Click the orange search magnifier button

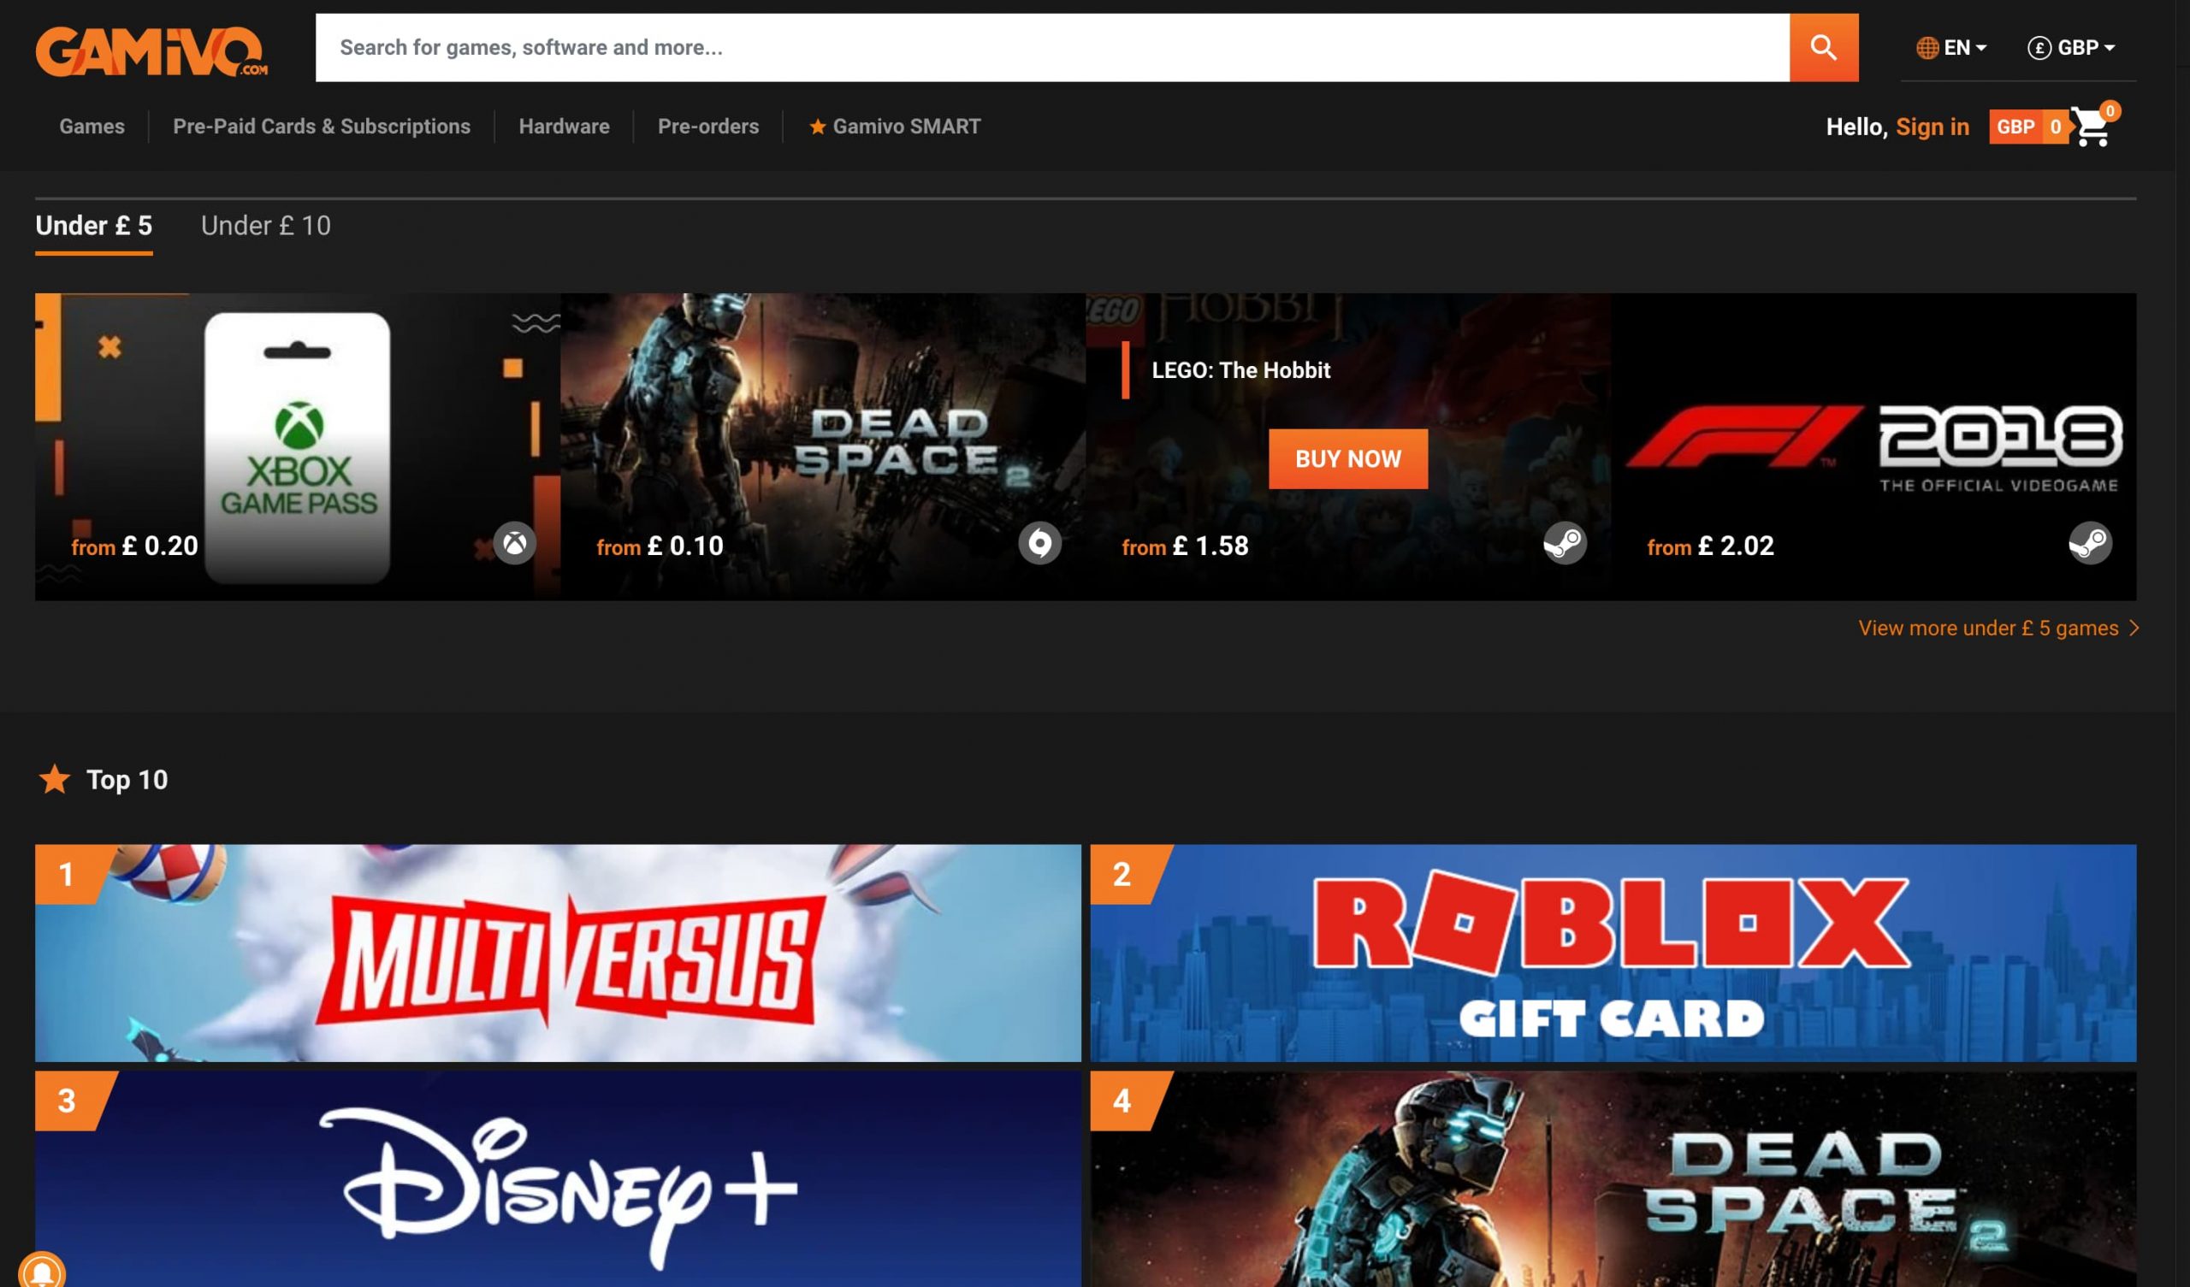1823,48
